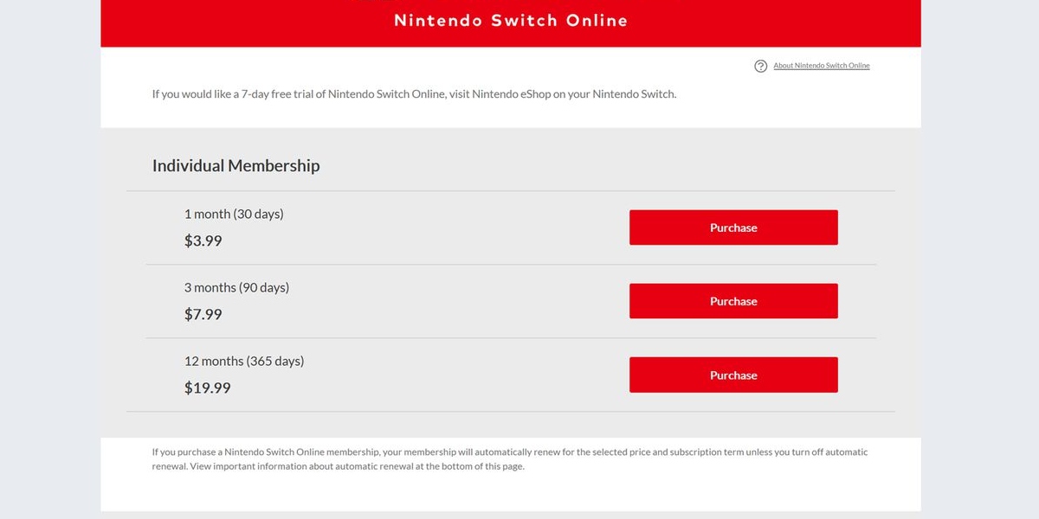Image resolution: width=1039 pixels, height=519 pixels.
Task: Click the divider between 3 months and 12 months rows
Action: 510,338
